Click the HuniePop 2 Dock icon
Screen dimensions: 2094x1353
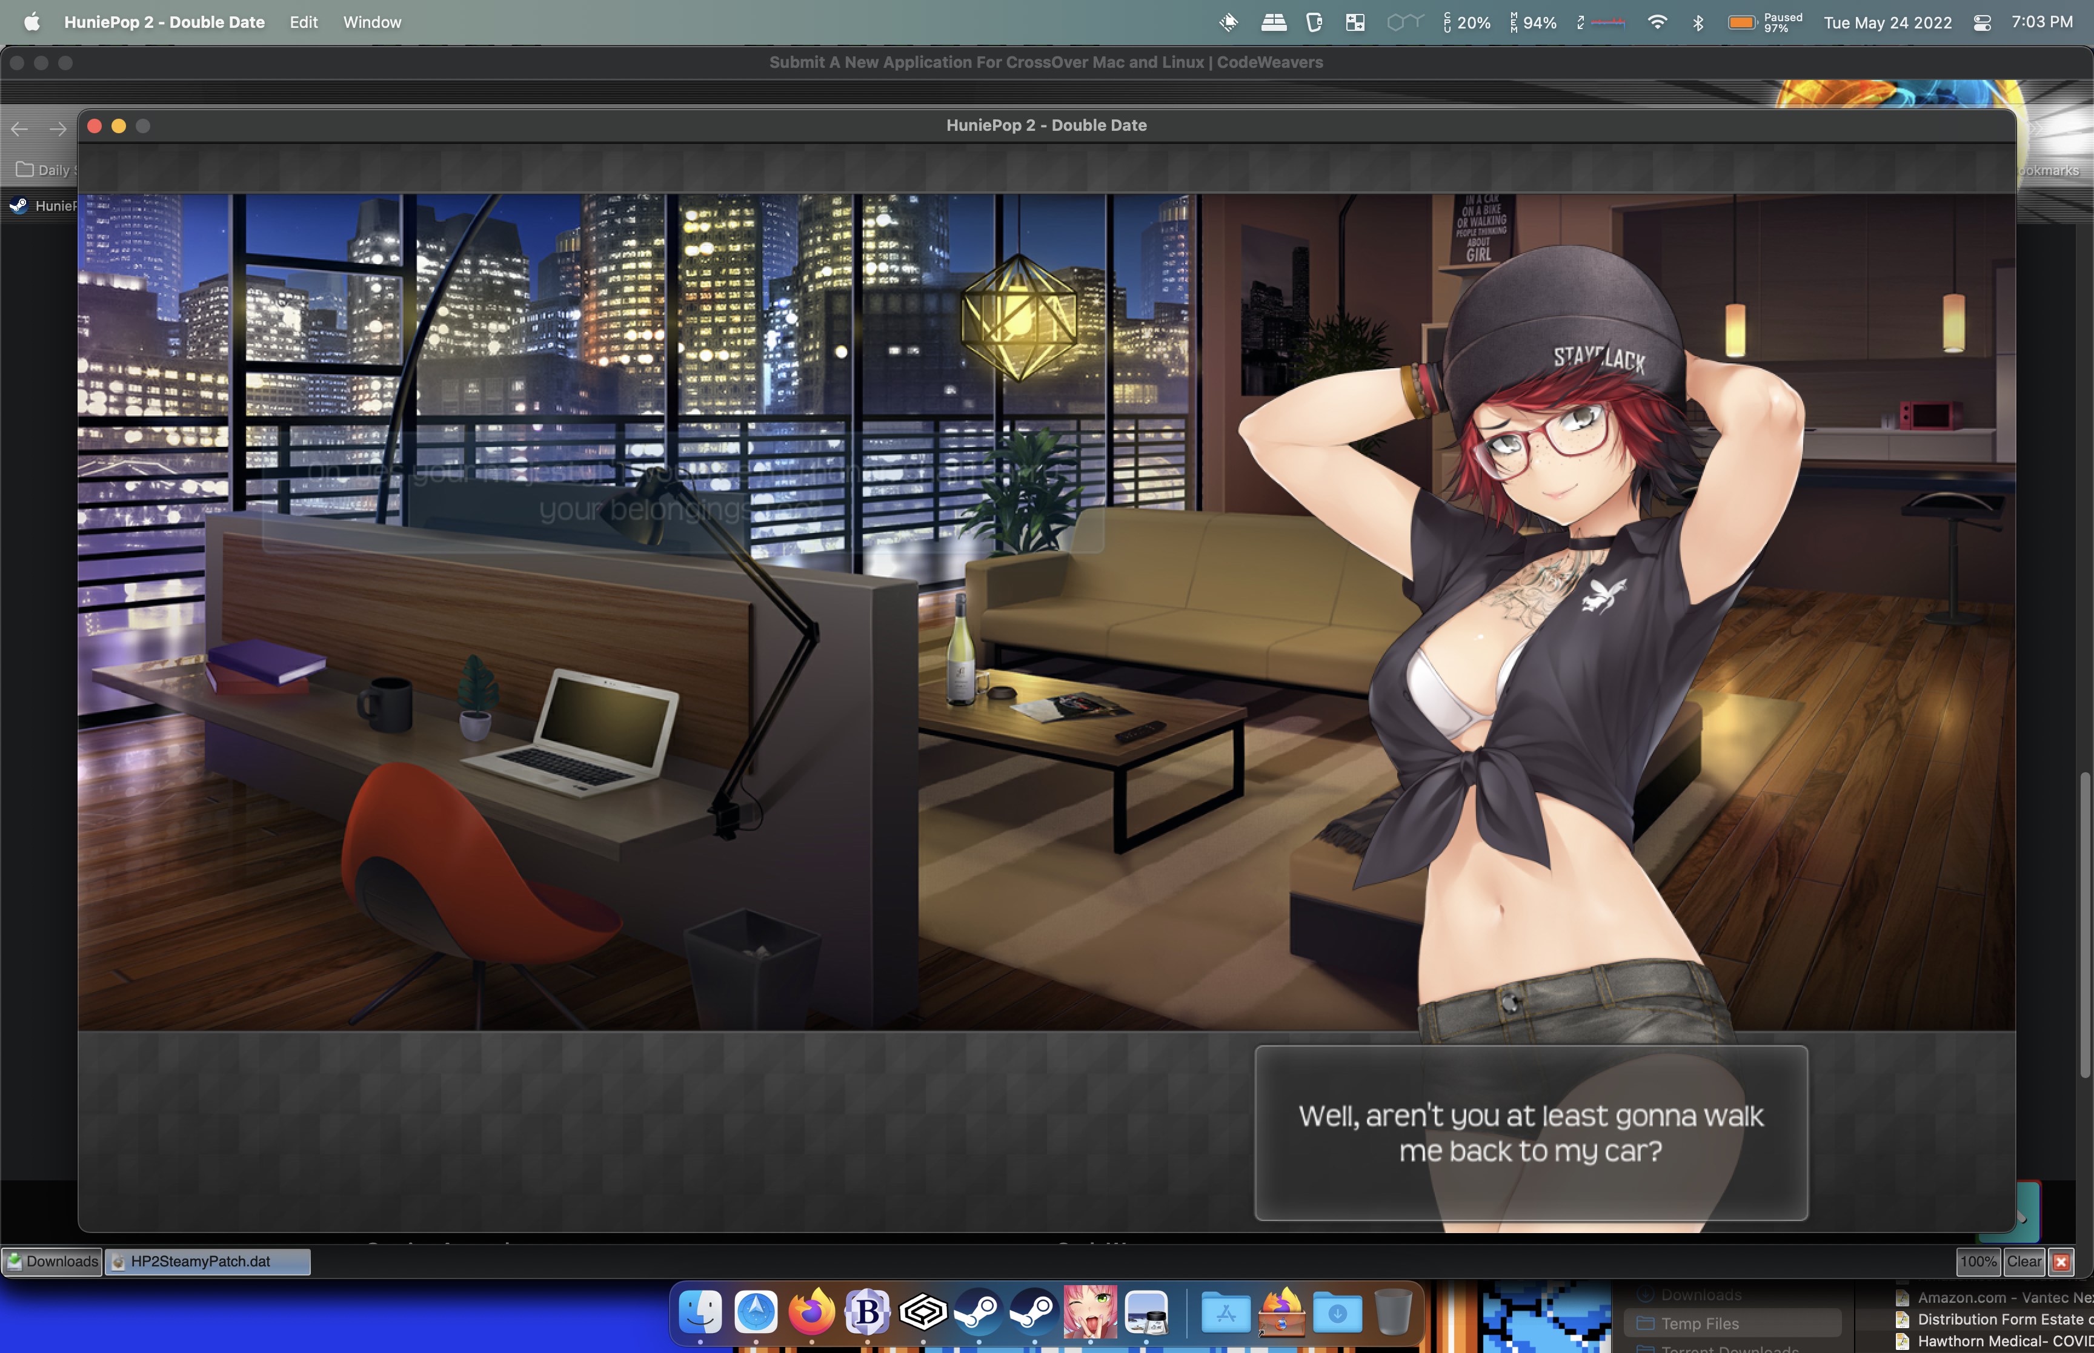(1089, 1312)
